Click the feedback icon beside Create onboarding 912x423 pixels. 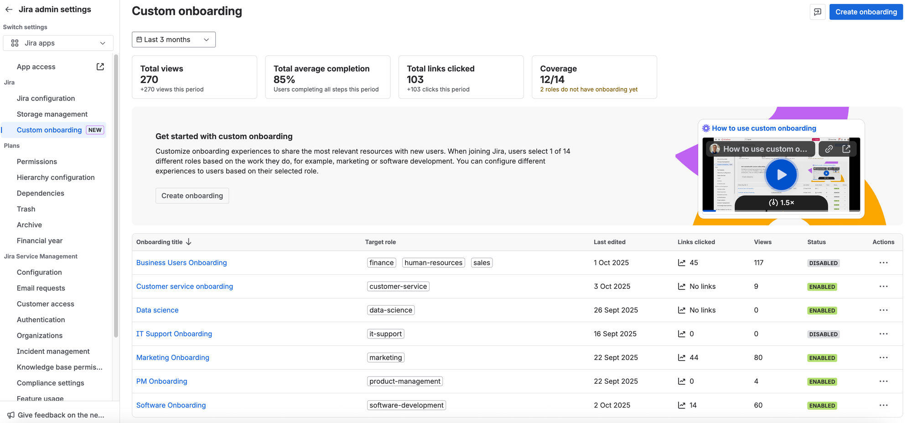[x=818, y=12]
